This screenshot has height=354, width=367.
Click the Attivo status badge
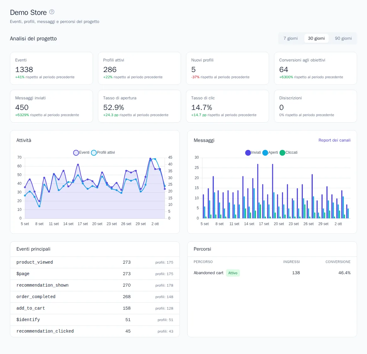pos(233,273)
